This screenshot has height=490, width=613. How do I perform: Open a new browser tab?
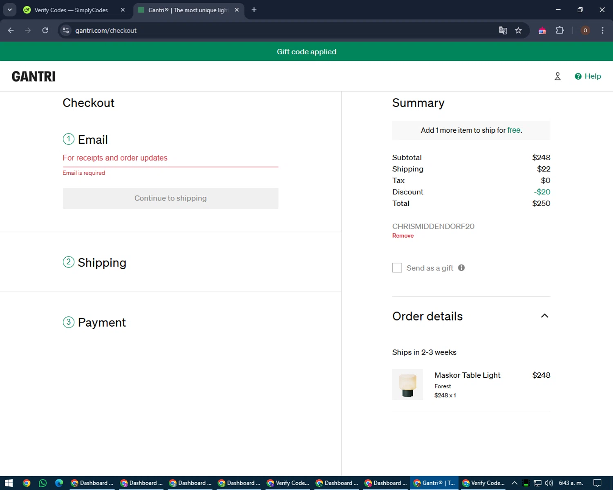point(254,10)
